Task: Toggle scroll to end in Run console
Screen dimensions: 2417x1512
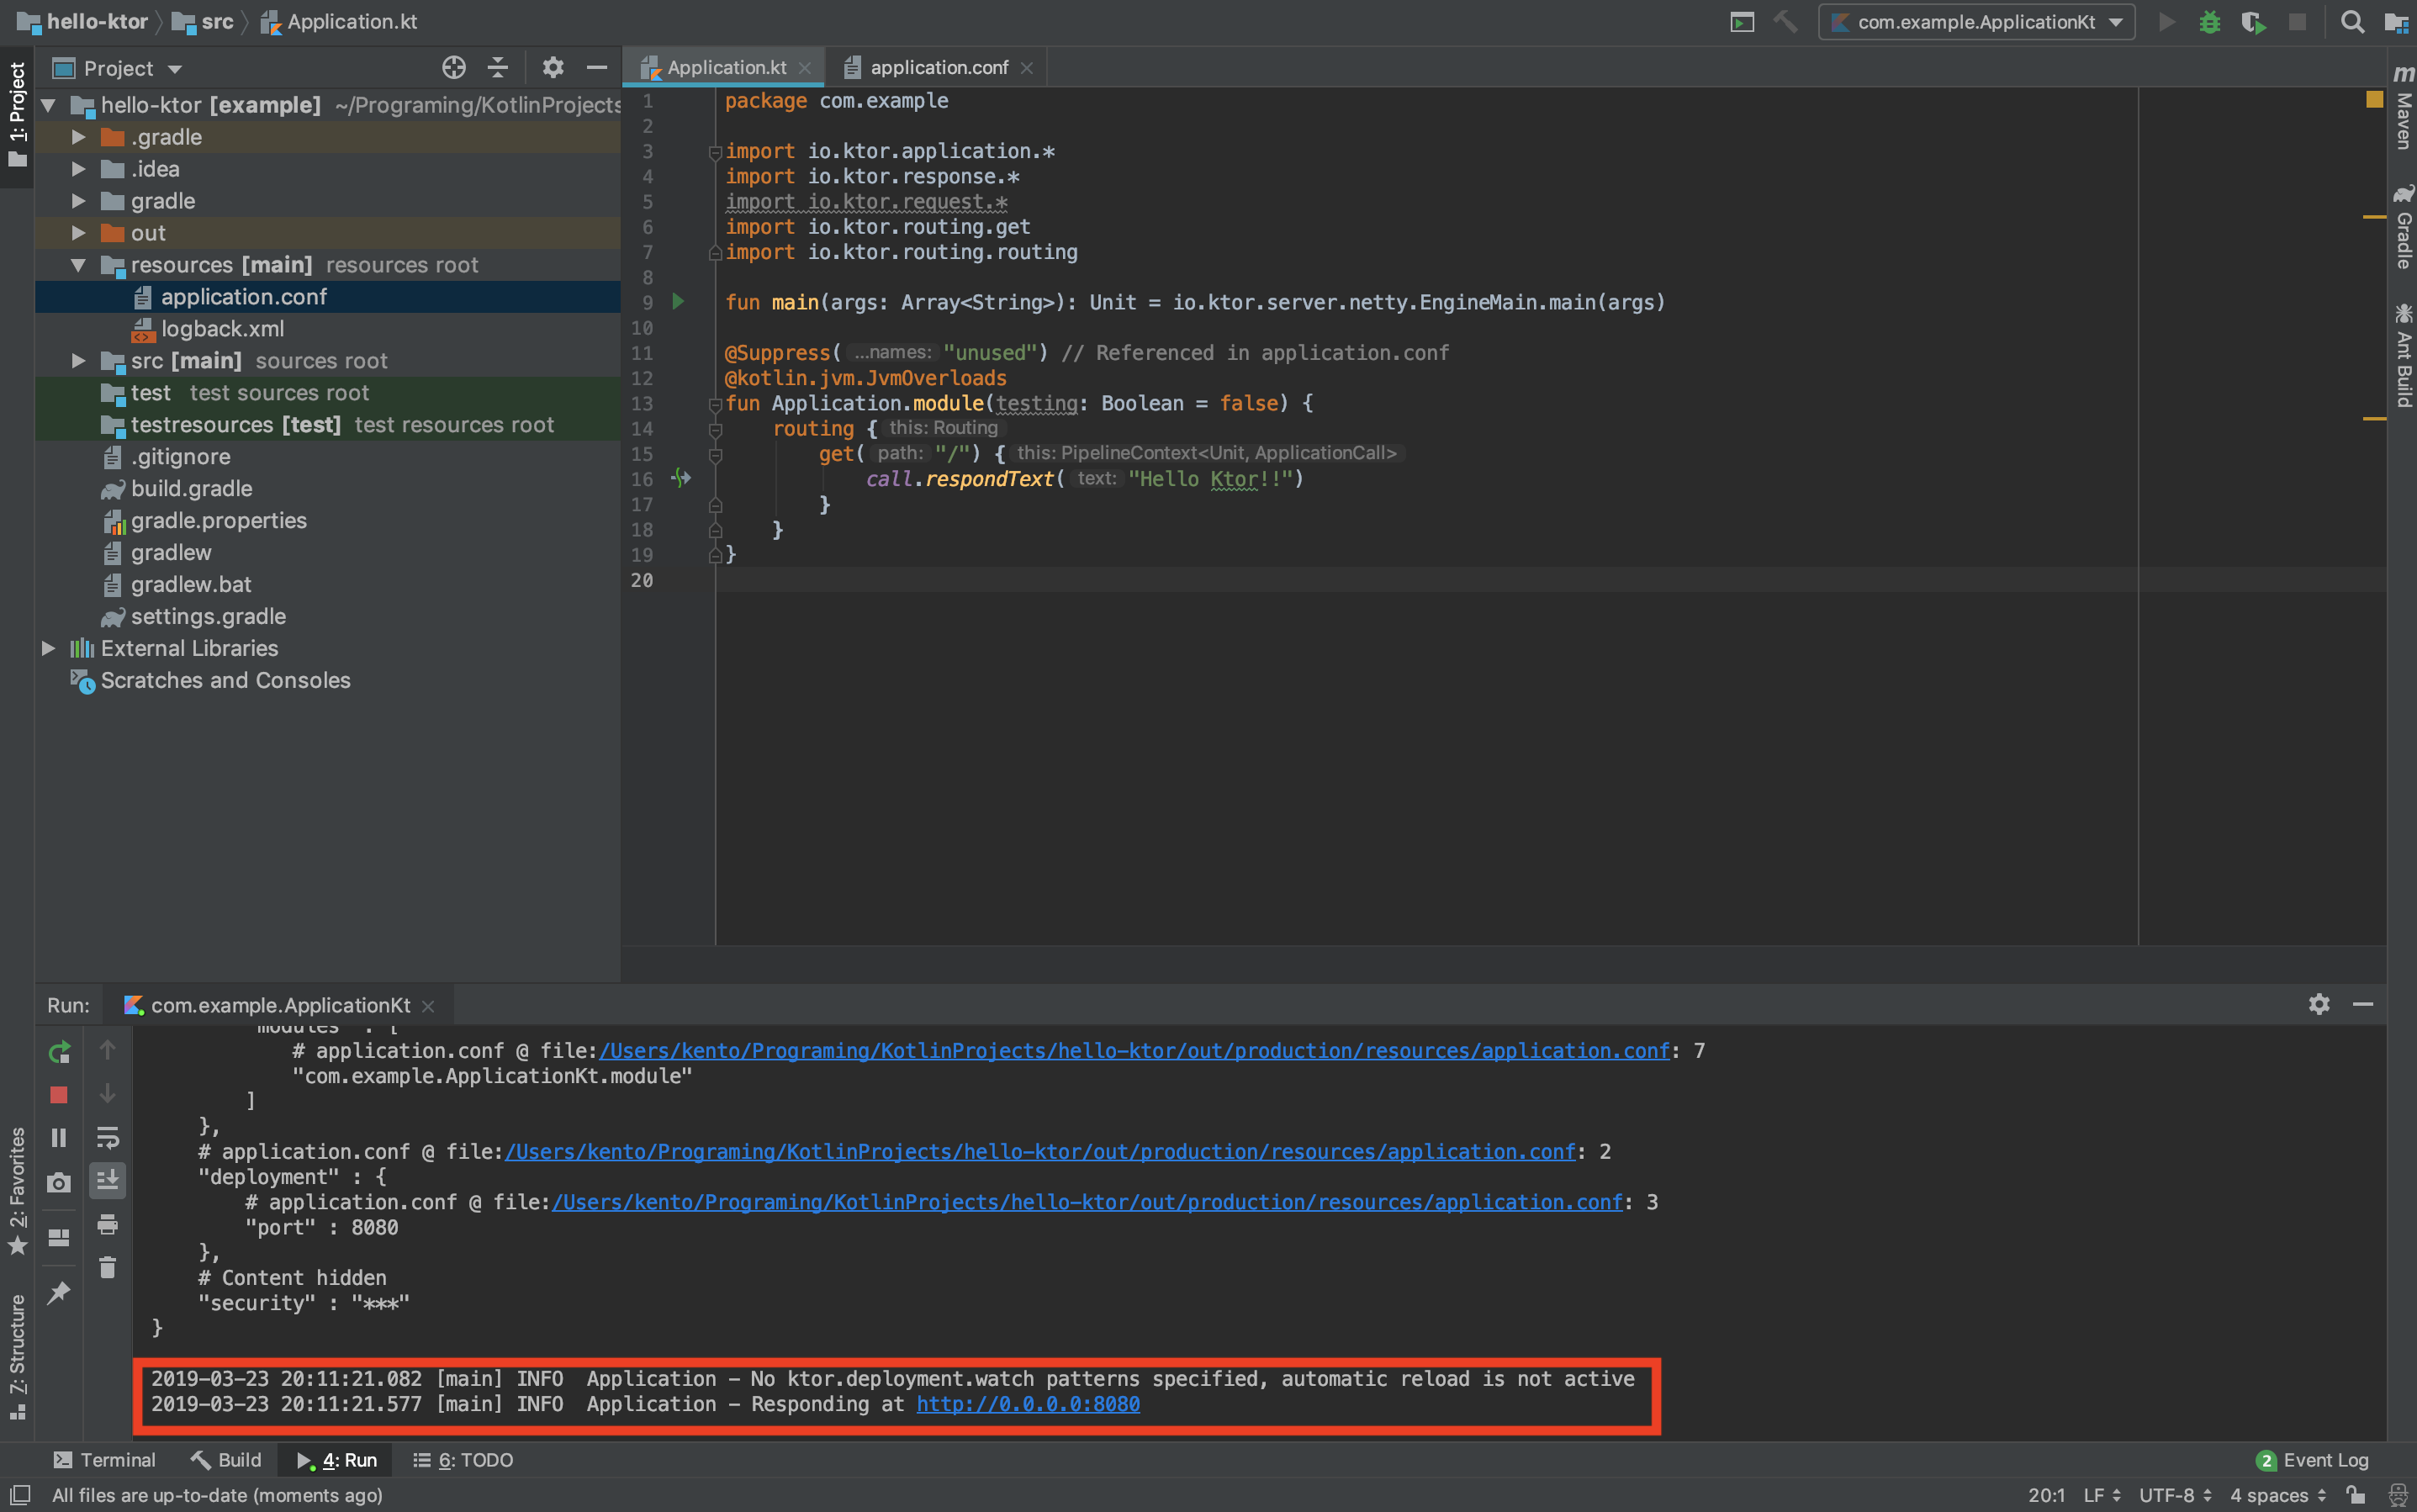Action: [108, 1180]
